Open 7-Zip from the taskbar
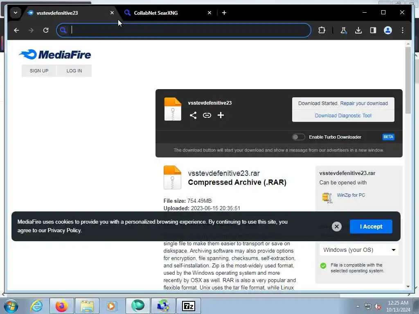 pos(188,306)
